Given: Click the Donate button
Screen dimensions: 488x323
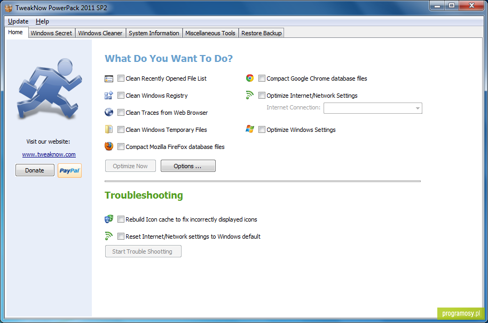Looking at the screenshot, I should (35, 170).
